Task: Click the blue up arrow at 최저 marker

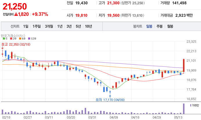Action: tap(110, 96)
